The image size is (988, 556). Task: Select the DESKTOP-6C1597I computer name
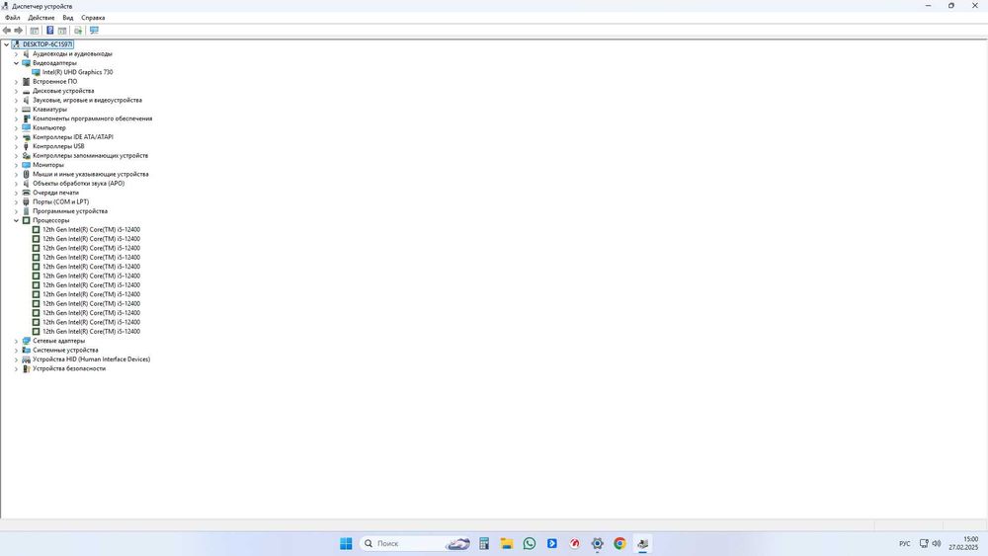pos(47,44)
